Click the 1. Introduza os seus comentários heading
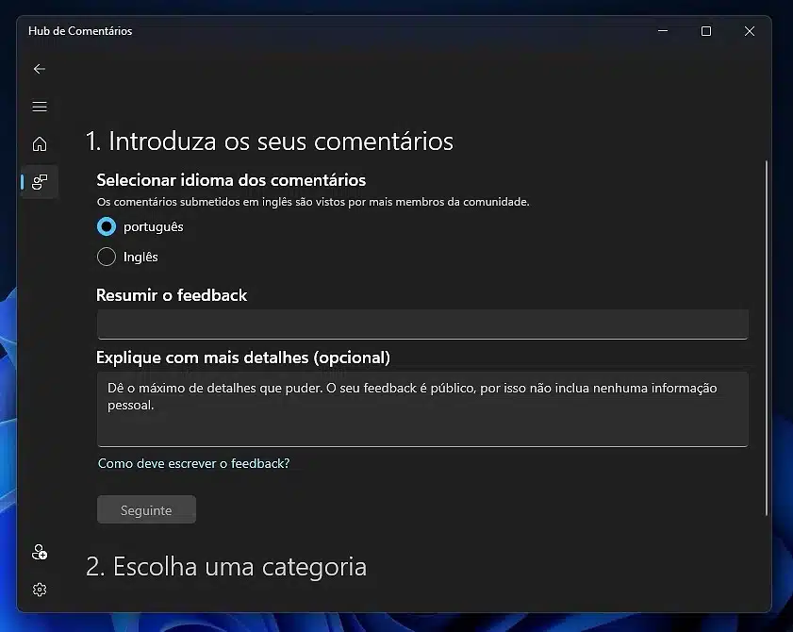This screenshot has width=793, height=632. pos(269,141)
